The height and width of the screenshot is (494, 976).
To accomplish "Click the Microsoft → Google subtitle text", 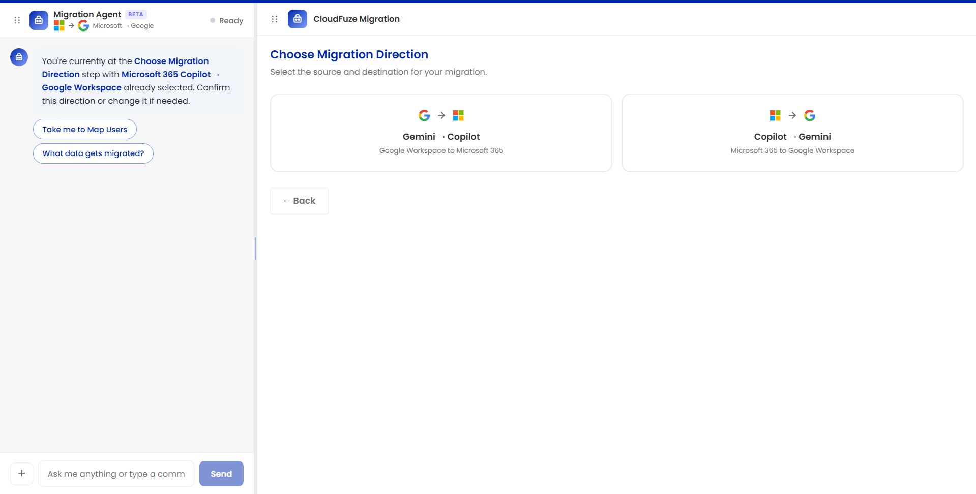I will (x=123, y=26).
